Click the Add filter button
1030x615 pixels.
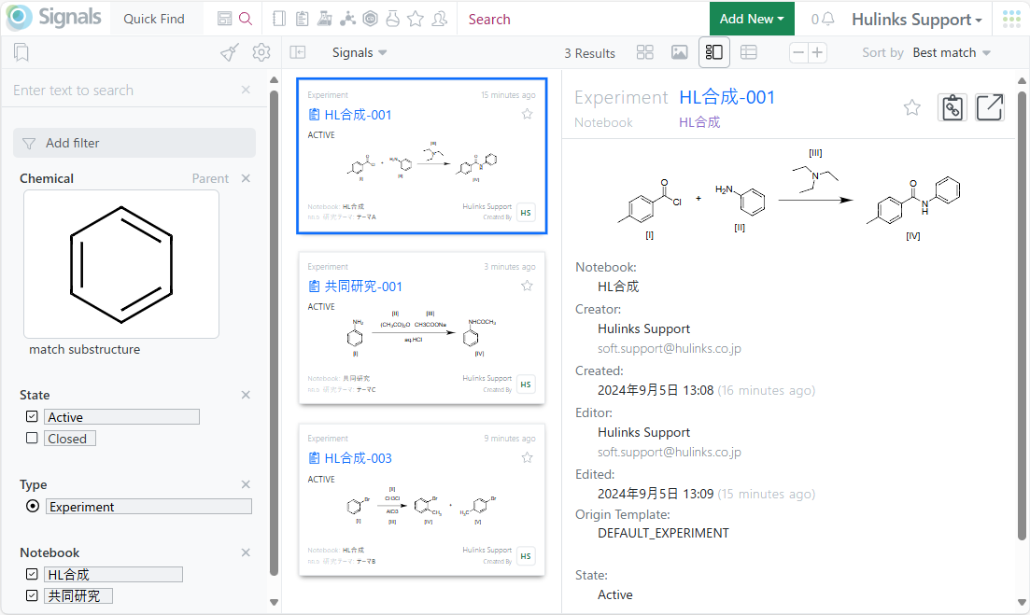click(134, 143)
